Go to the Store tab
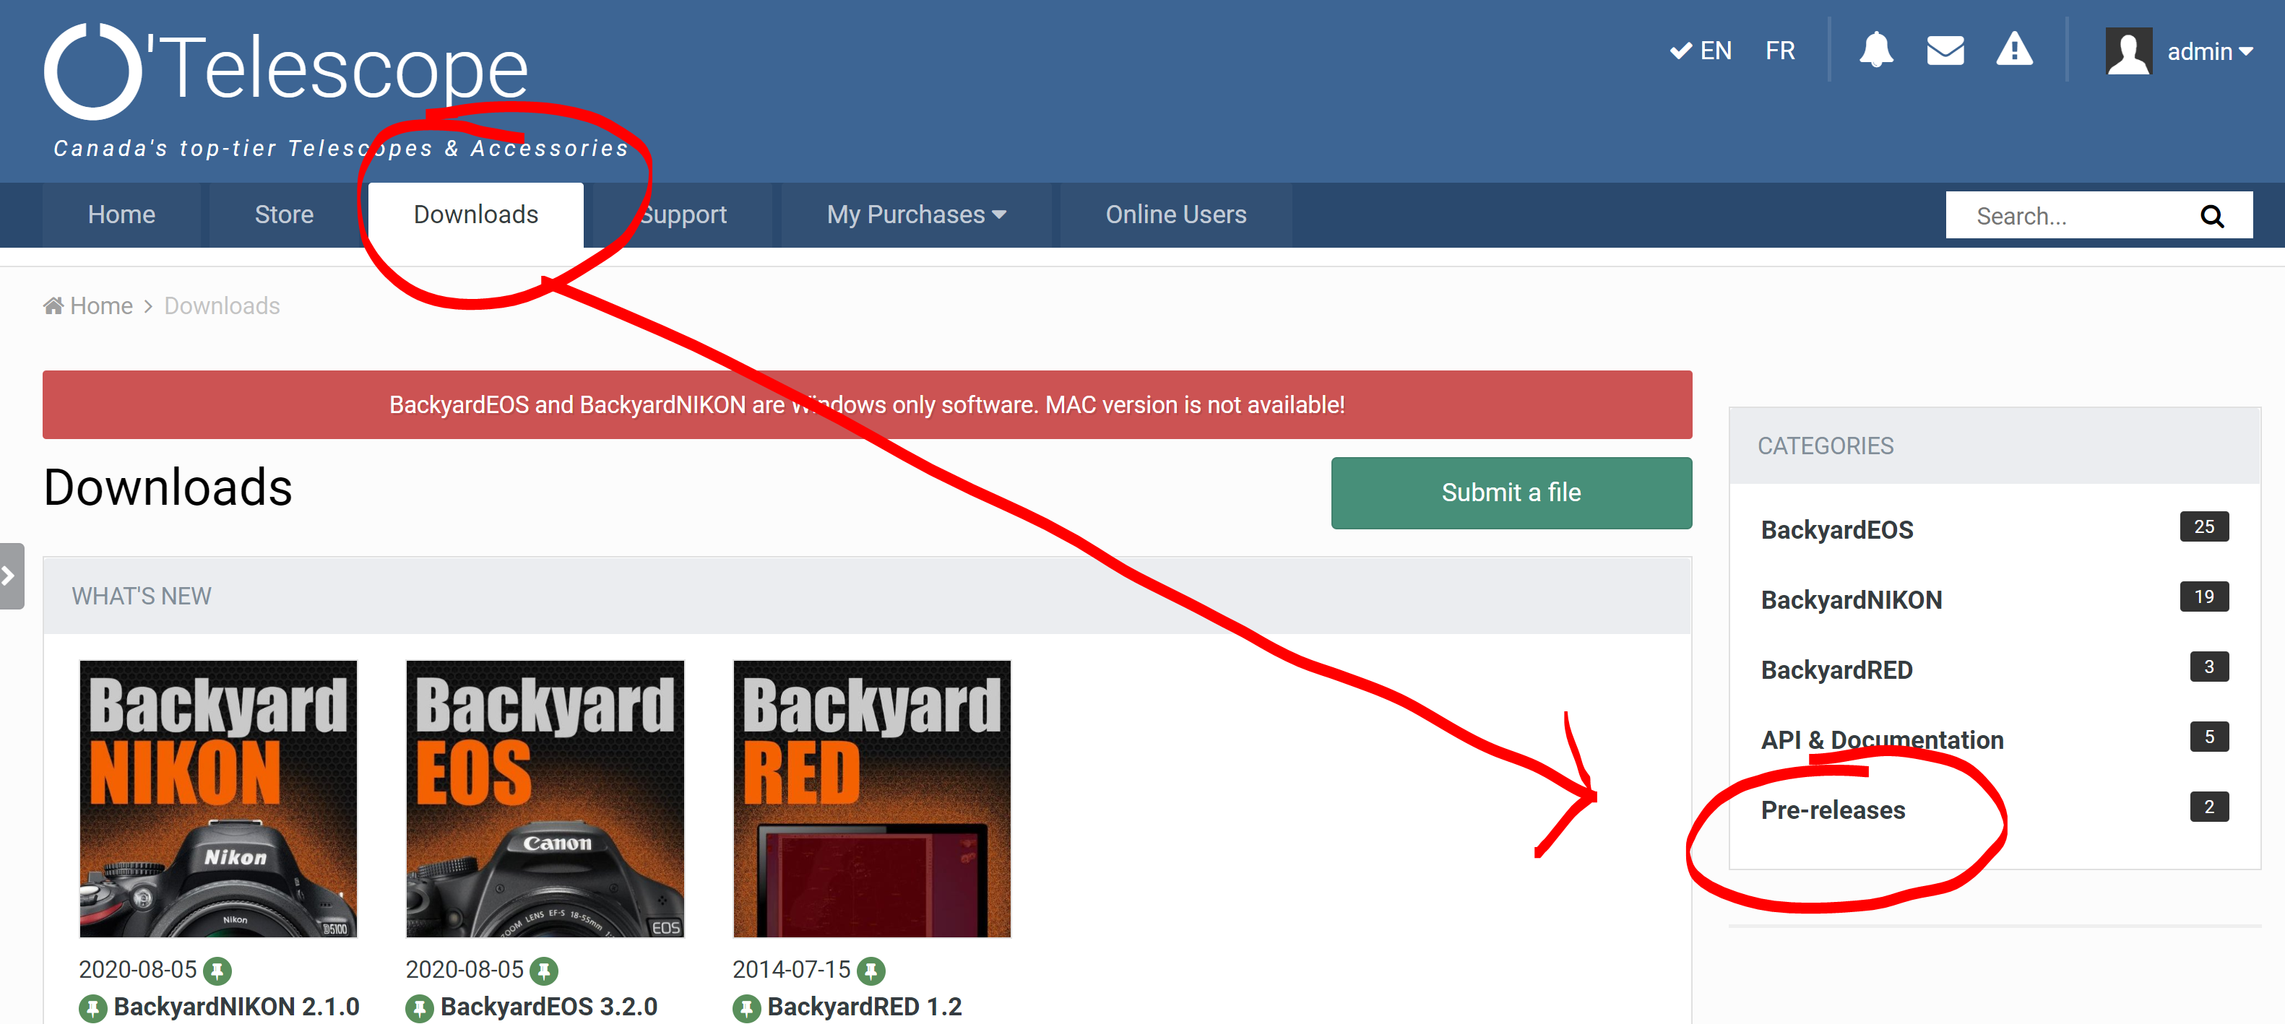The width and height of the screenshot is (2285, 1024). point(284,214)
